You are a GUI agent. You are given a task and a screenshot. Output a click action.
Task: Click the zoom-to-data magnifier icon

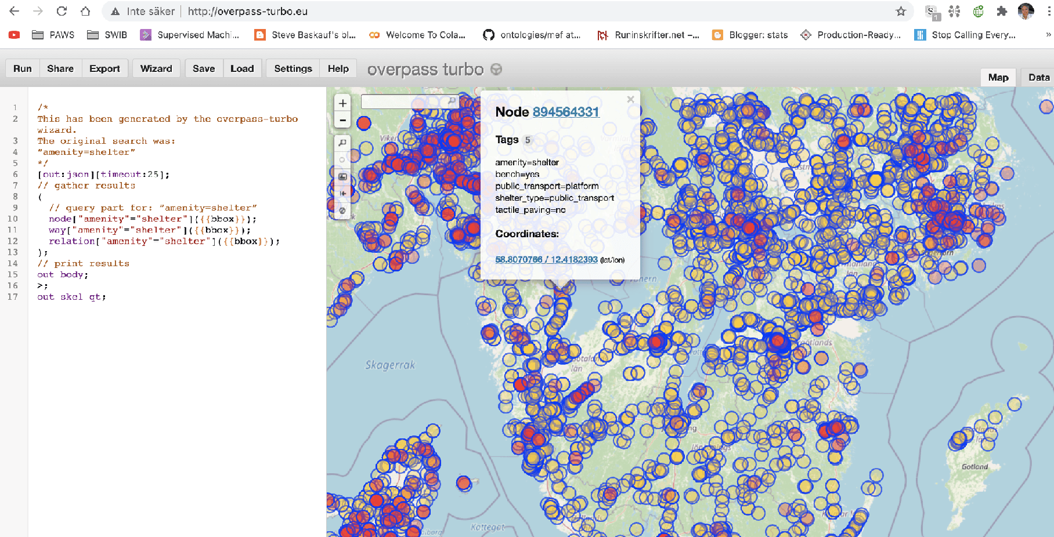point(342,143)
